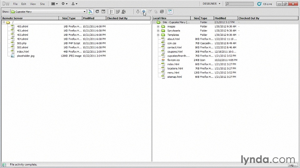Click in the search input field
300x168 pixels.
coord(239,4)
